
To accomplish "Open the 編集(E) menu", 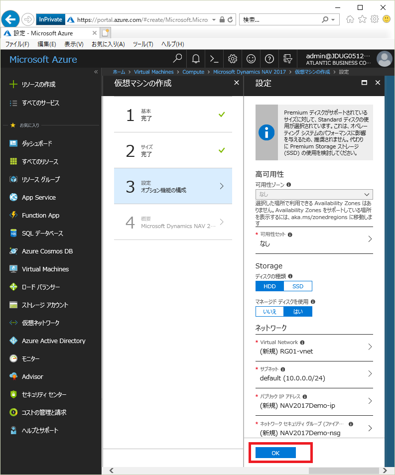I will tap(47, 44).
